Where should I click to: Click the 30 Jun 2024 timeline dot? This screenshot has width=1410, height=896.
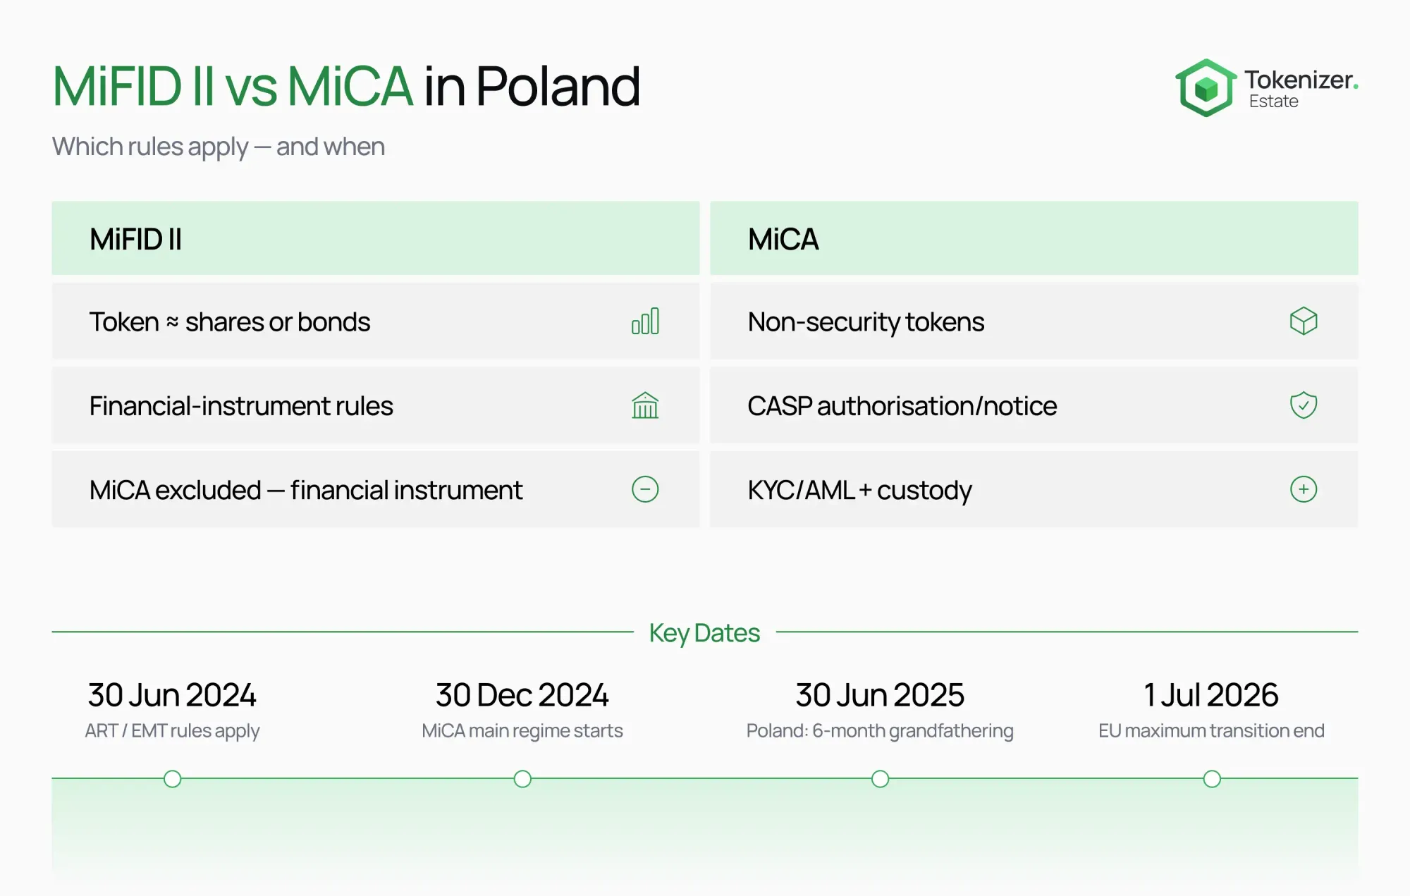pos(173,779)
